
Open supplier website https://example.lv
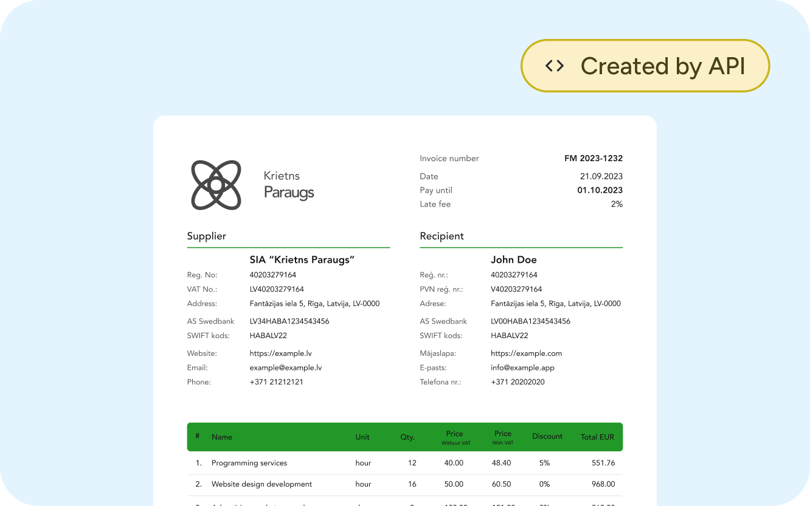click(281, 353)
